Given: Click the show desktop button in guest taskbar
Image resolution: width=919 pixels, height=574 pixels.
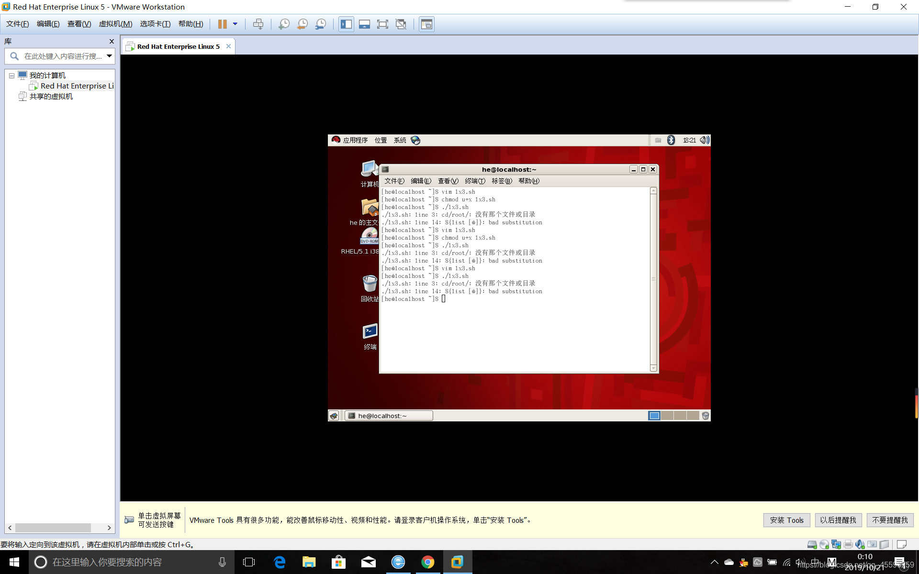Looking at the screenshot, I should click(334, 416).
